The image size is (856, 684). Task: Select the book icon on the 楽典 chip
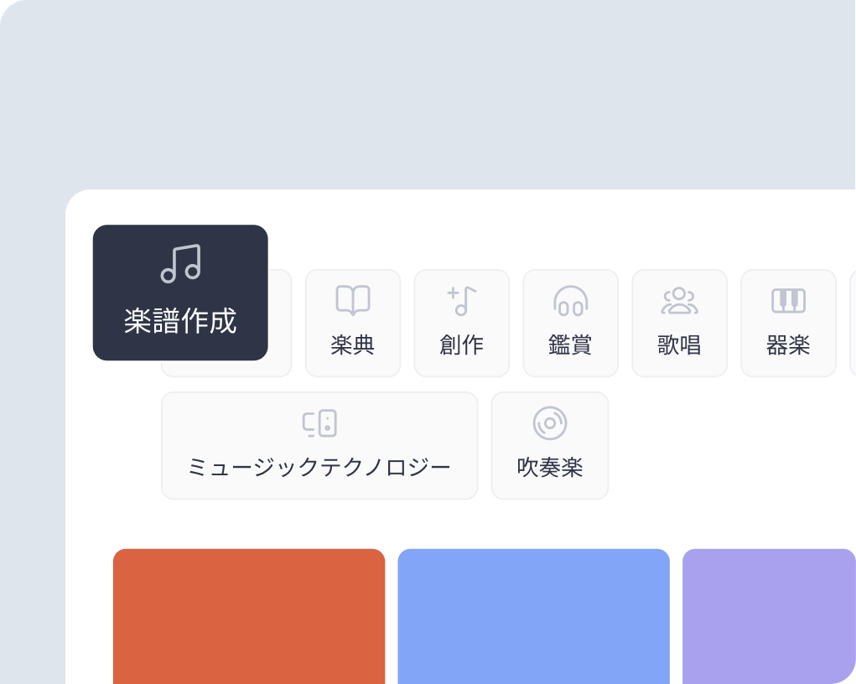[x=352, y=298]
